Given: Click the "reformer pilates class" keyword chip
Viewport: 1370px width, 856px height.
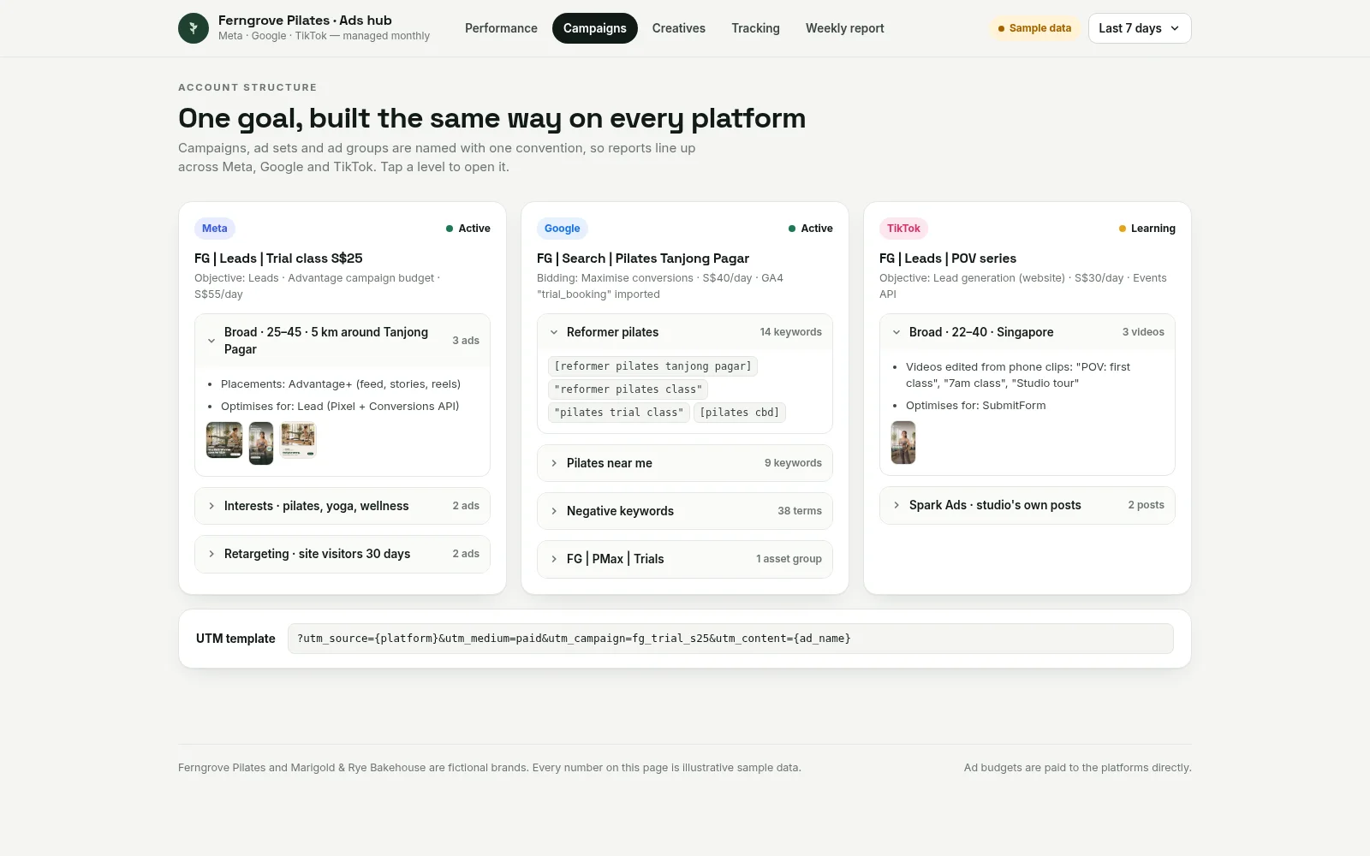Looking at the screenshot, I should tap(628, 389).
